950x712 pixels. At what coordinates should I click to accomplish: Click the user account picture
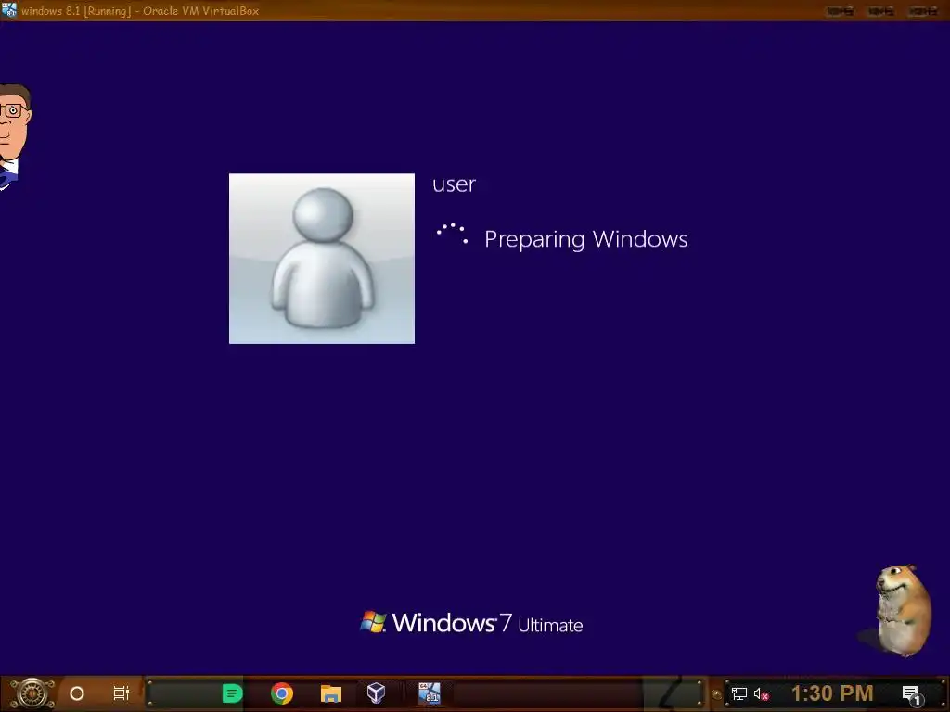[322, 259]
